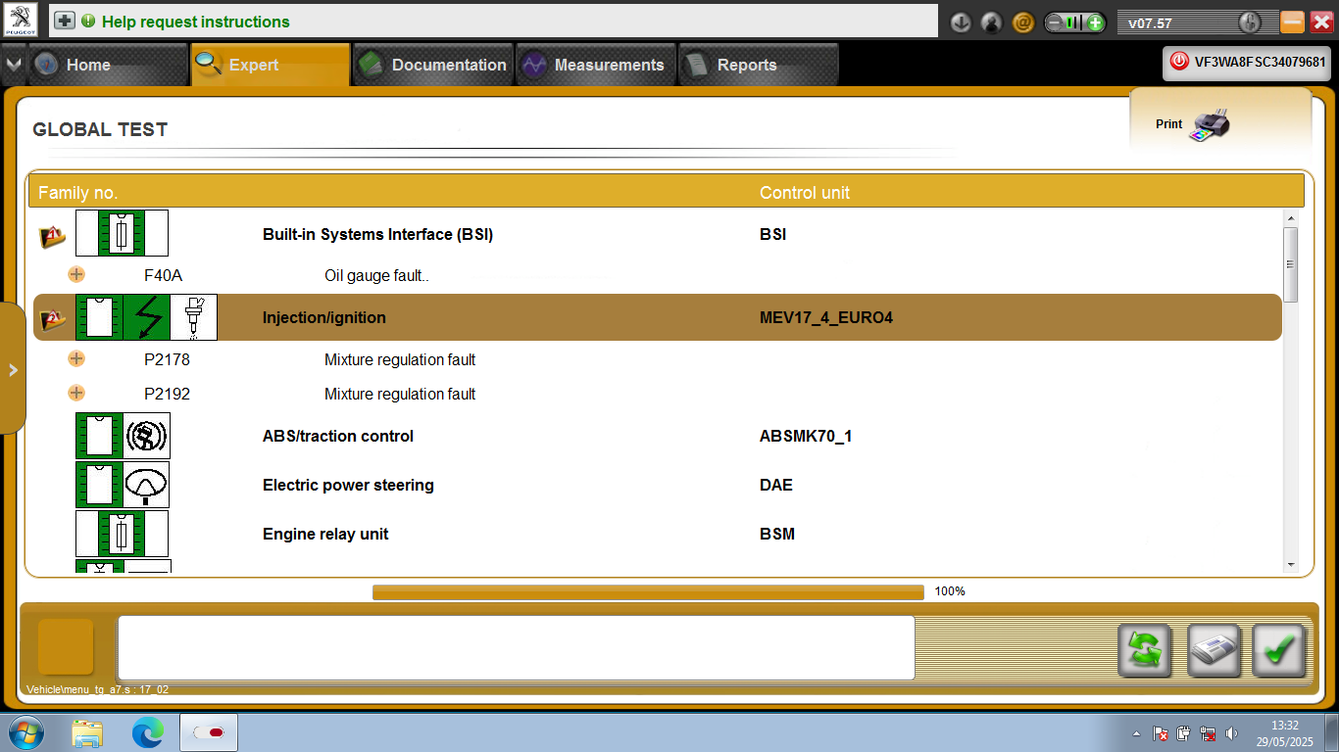Click the orange @ email icon
The image size is (1339, 752).
point(1022,22)
